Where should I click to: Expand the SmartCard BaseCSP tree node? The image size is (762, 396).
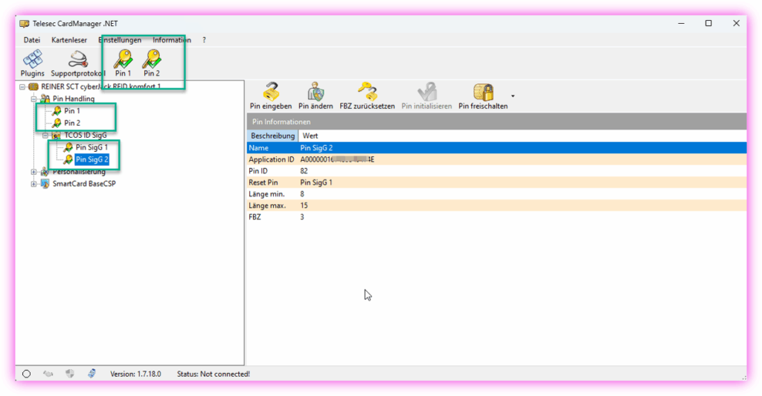[x=33, y=184]
